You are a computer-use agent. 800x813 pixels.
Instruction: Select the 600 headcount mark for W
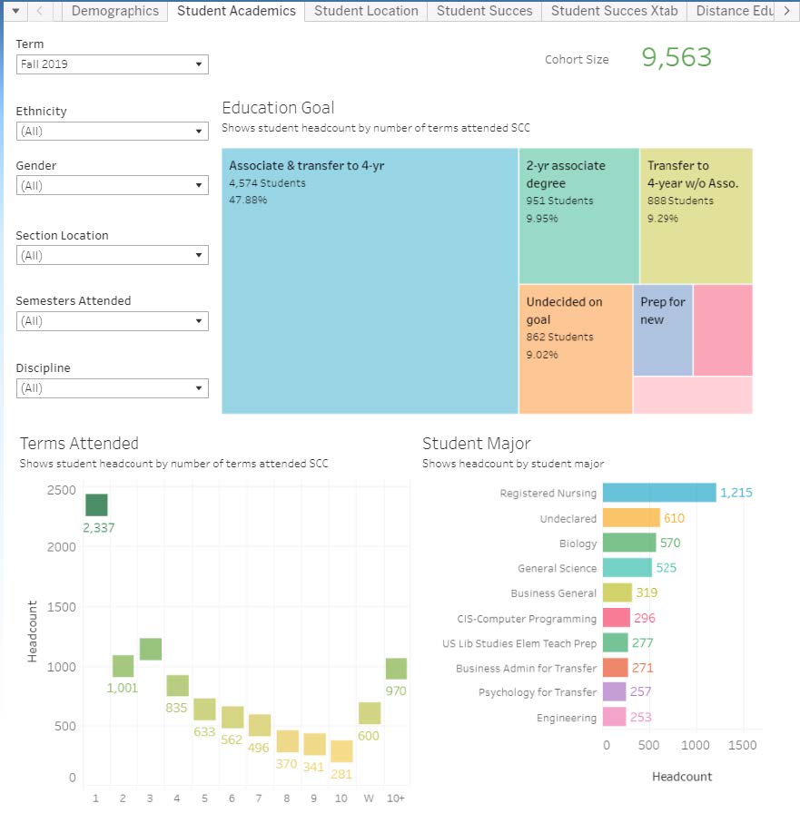[x=370, y=713]
